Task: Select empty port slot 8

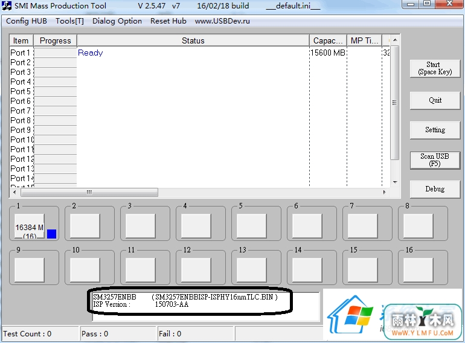Action: click(418, 226)
